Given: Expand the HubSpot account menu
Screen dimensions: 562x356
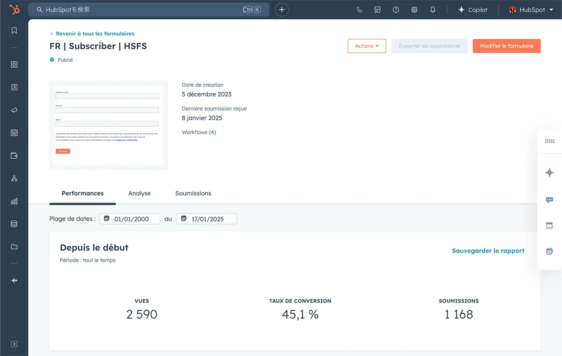Looking at the screenshot, I should [x=531, y=10].
